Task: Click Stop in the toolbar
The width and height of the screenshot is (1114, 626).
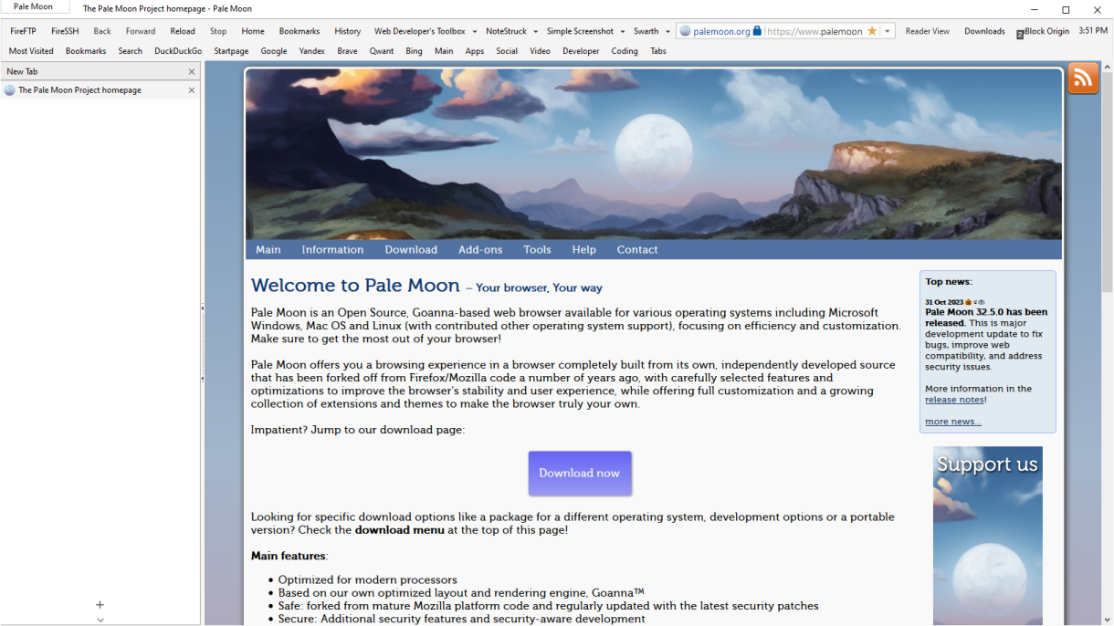Action: point(218,31)
